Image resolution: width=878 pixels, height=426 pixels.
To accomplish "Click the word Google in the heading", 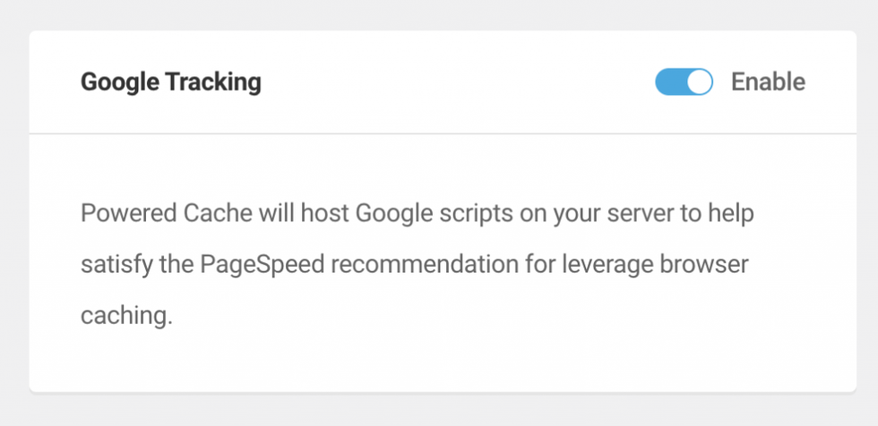I will tap(120, 82).
